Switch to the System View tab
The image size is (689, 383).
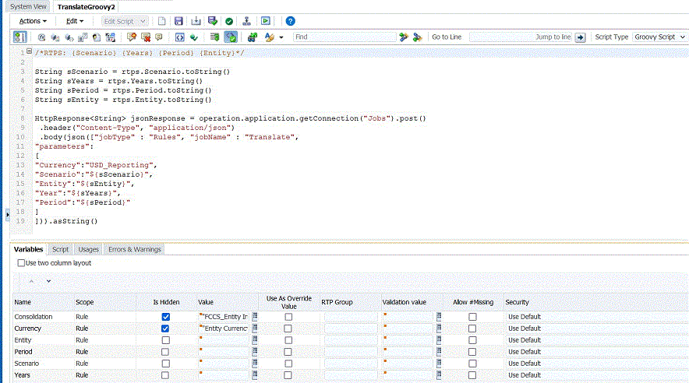27,6
